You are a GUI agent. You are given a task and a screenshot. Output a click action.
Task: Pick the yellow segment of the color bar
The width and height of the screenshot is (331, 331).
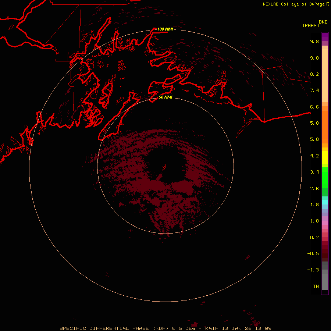pyautogui.click(x=325, y=157)
